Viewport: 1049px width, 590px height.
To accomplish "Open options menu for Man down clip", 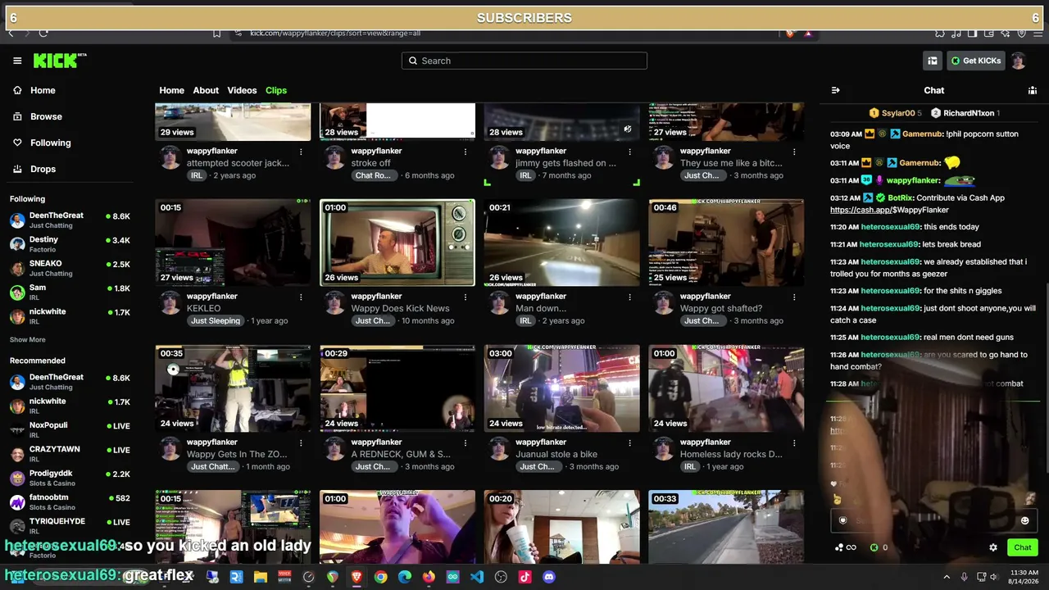I will click(x=629, y=297).
